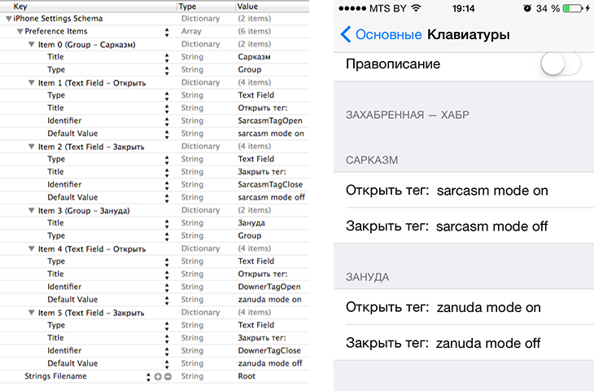Tap the alarm clock icon in the status bar
Viewport: 594px width, 391px height.
527,8
